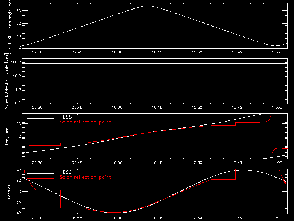
Task: Click the red spike in Longitude plot
Action: pos(271,137)
